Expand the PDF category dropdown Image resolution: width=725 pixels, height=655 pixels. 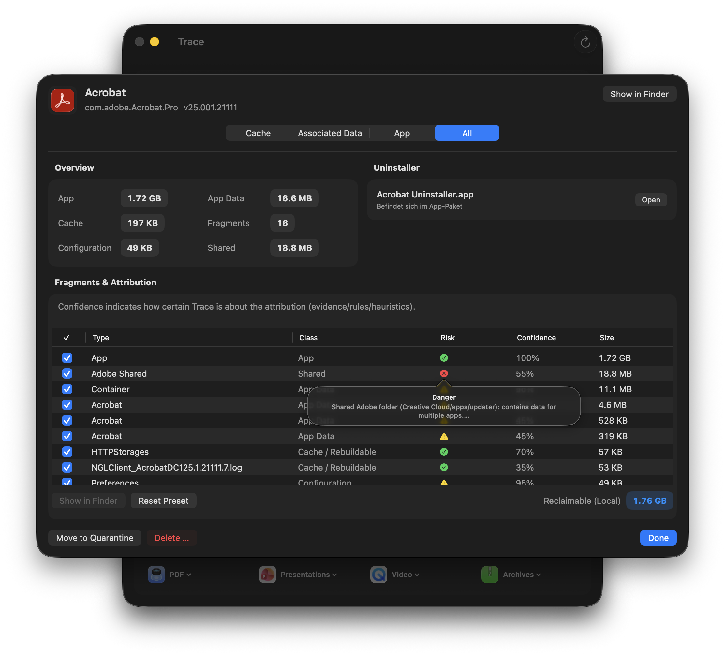point(189,574)
